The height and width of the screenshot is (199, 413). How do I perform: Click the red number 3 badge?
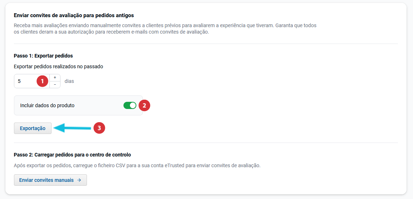point(99,128)
